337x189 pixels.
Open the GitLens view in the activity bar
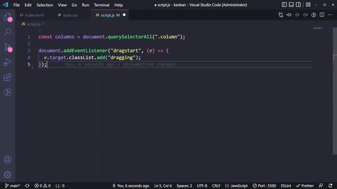[7, 92]
